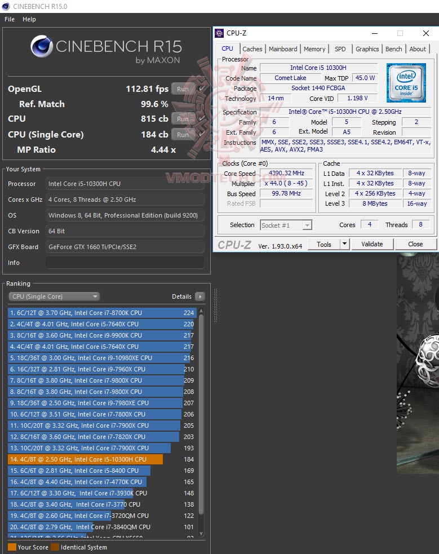The image size is (439, 554).
Task: Click the ranking scrollbar down arrow
Action: coord(201,534)
